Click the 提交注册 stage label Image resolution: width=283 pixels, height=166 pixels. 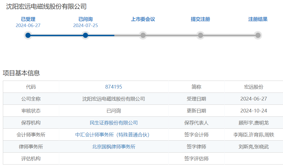(x=200, y=19)
